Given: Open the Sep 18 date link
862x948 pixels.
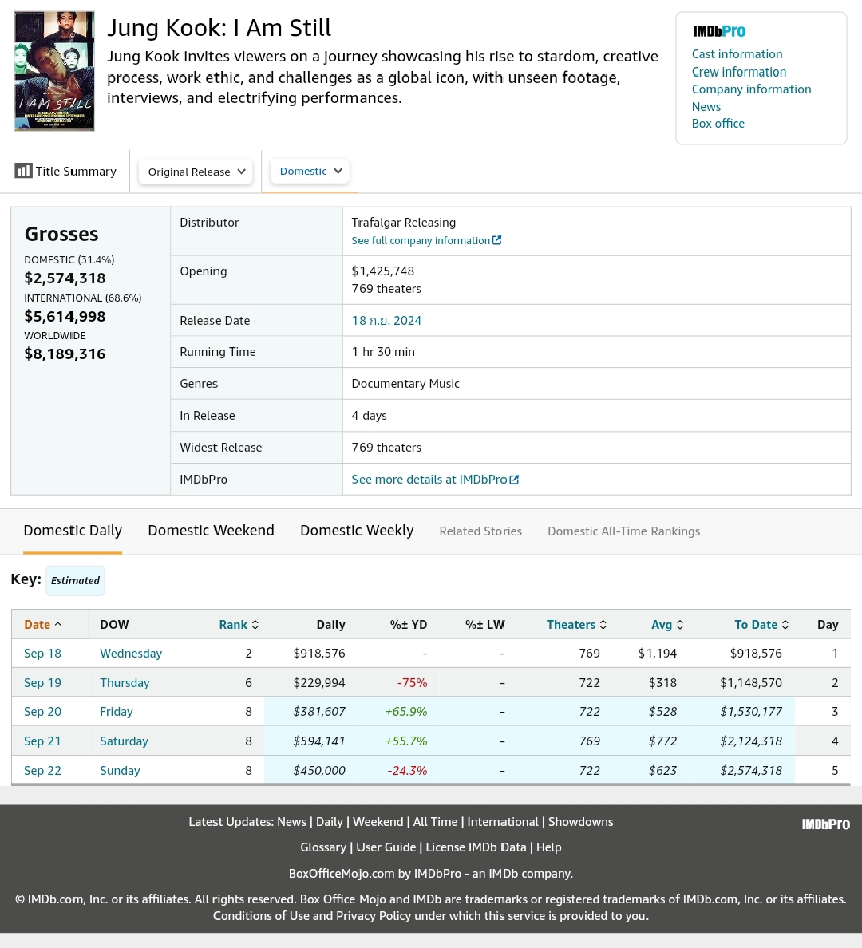Looking at the screenshot, I should click(42, 654).
